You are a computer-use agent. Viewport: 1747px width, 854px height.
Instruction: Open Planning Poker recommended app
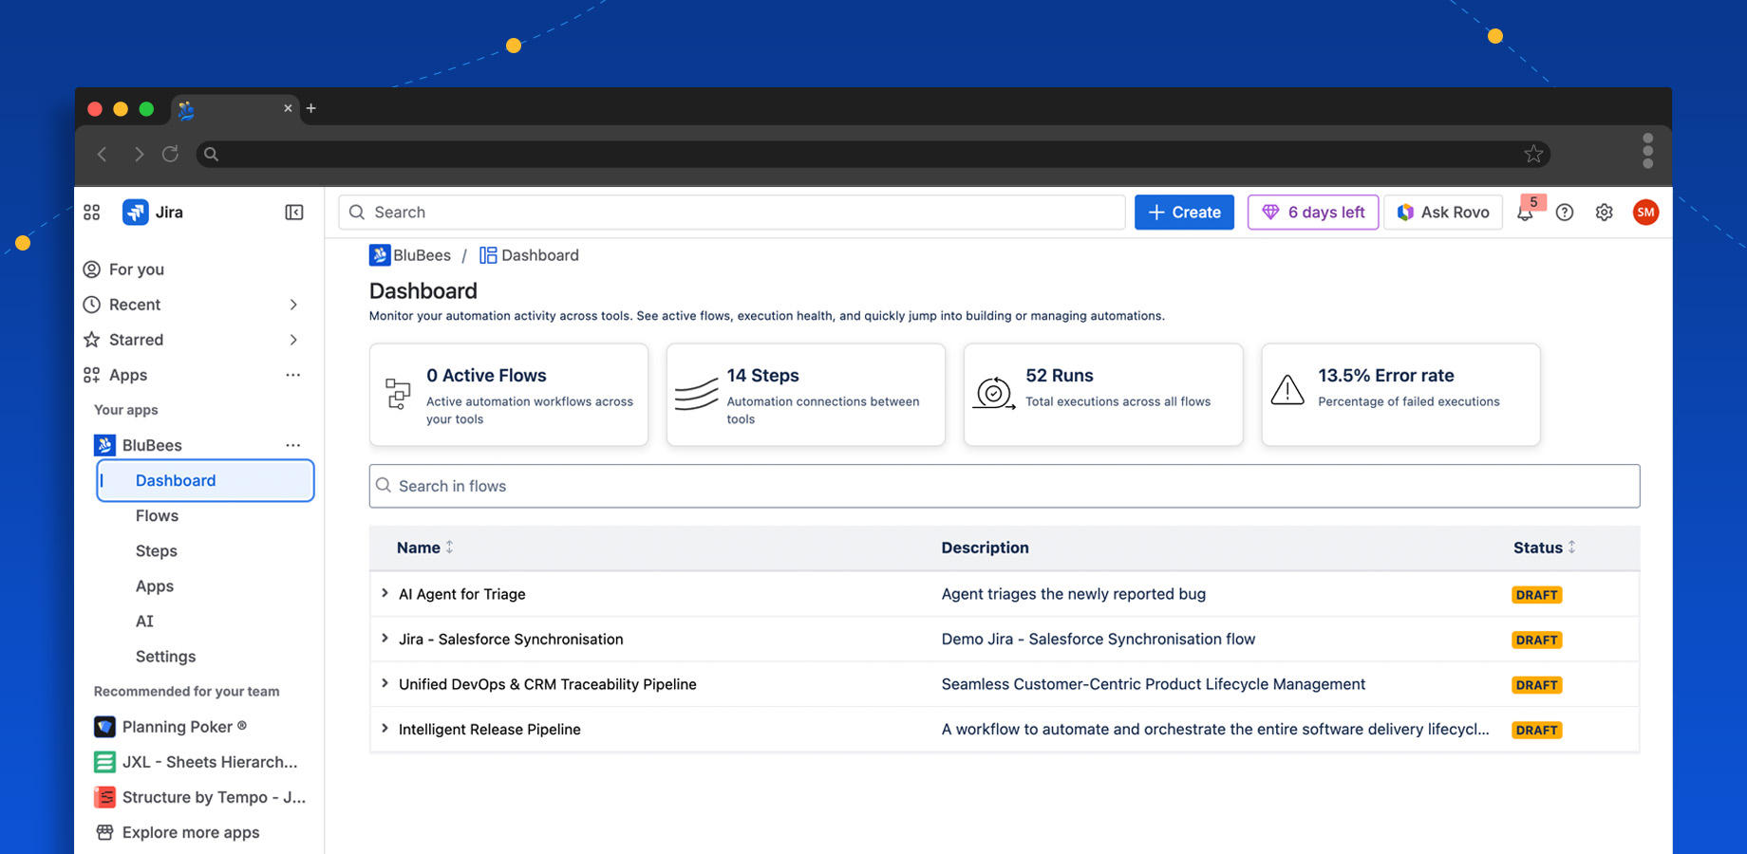tap(184, 727)
